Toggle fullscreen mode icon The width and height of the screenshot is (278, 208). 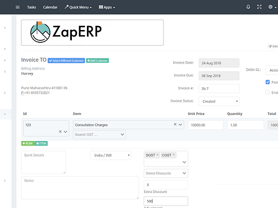[x=259, y=7]
